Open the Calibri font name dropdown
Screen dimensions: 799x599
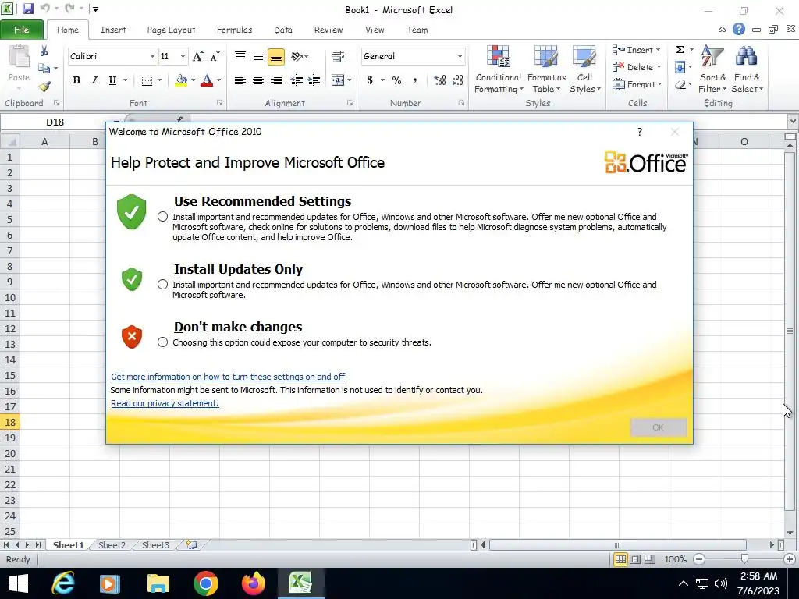click(152, 56)
